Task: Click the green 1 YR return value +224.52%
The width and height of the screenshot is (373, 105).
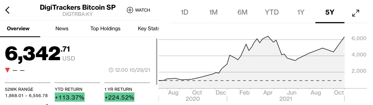Action: coord(119,97)
